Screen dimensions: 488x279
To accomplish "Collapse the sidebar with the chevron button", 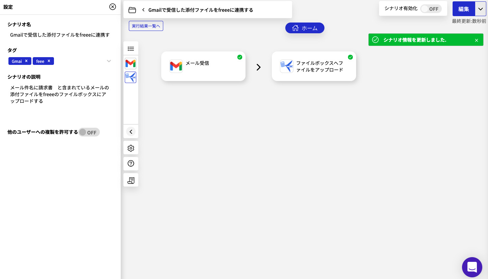I will (131, 131).
